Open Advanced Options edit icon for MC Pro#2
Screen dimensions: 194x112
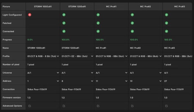pos(132,106)
